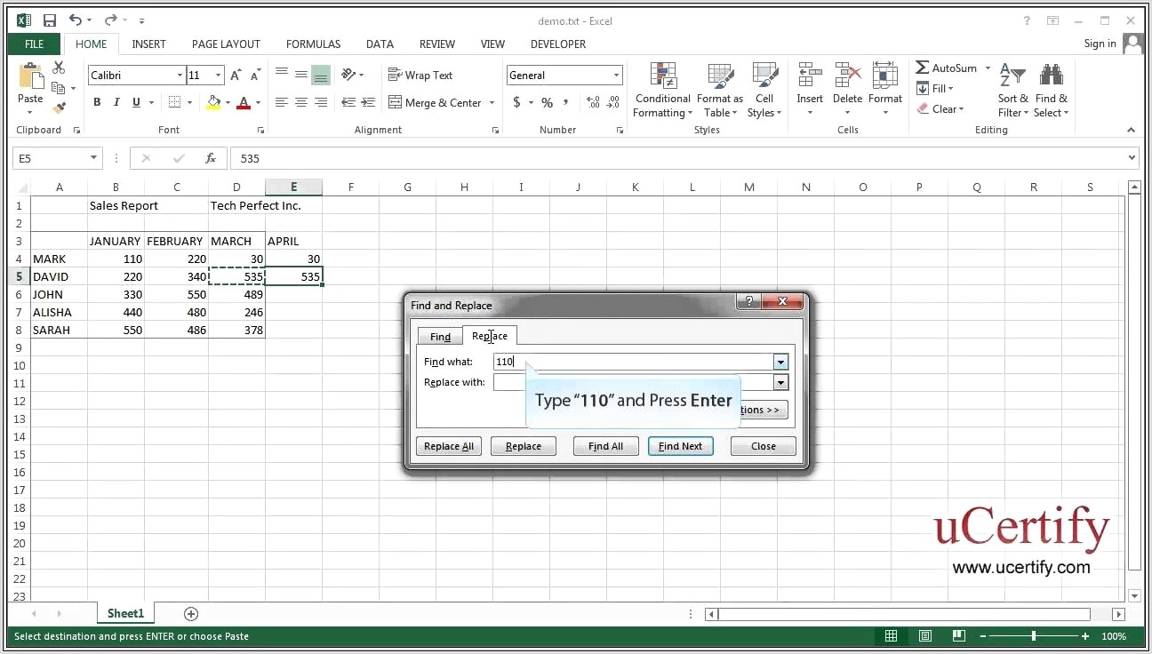The image size is (1152, 654).
Task: Open the Calibri font name dropdown
Action: tap(180, 76)
